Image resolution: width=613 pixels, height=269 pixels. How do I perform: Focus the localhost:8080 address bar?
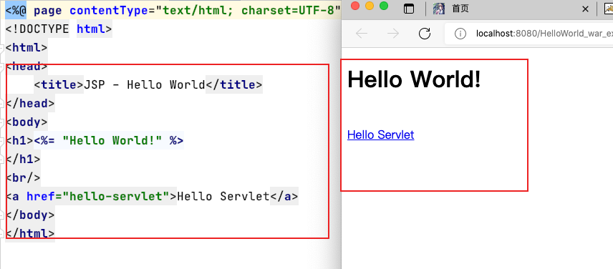point(528,34)
